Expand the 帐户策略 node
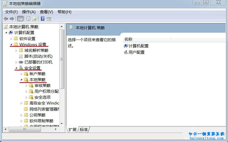 coord(21,74)
